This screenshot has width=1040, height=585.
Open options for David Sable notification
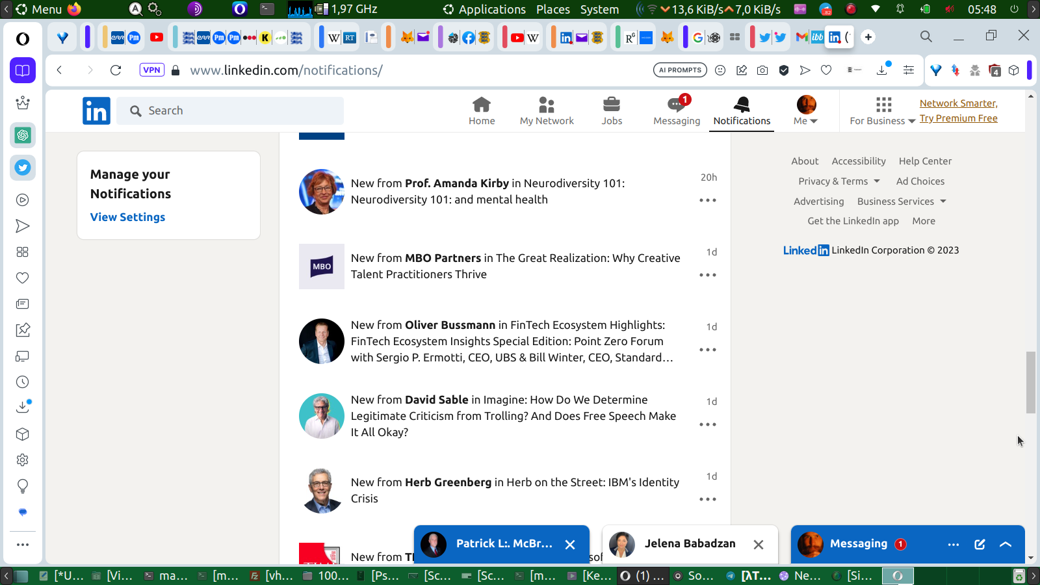click(708, 424)
